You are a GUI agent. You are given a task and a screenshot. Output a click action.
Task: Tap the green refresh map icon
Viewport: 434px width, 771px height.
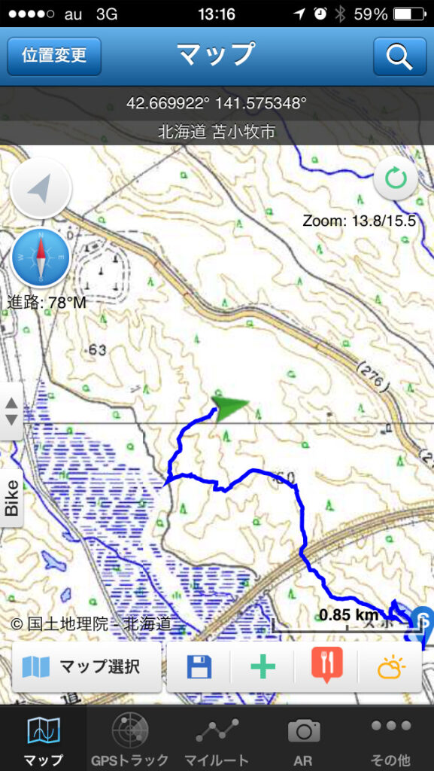(x=396, y=178)
